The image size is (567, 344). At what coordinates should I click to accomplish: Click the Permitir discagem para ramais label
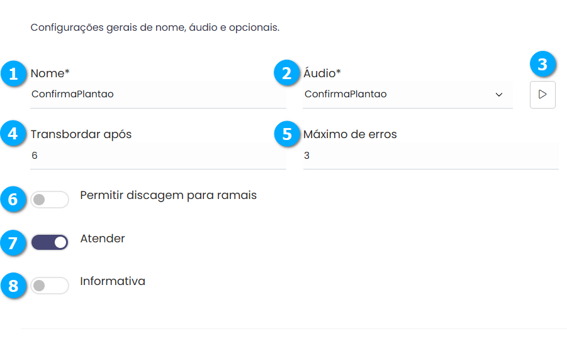coord(168,195)
